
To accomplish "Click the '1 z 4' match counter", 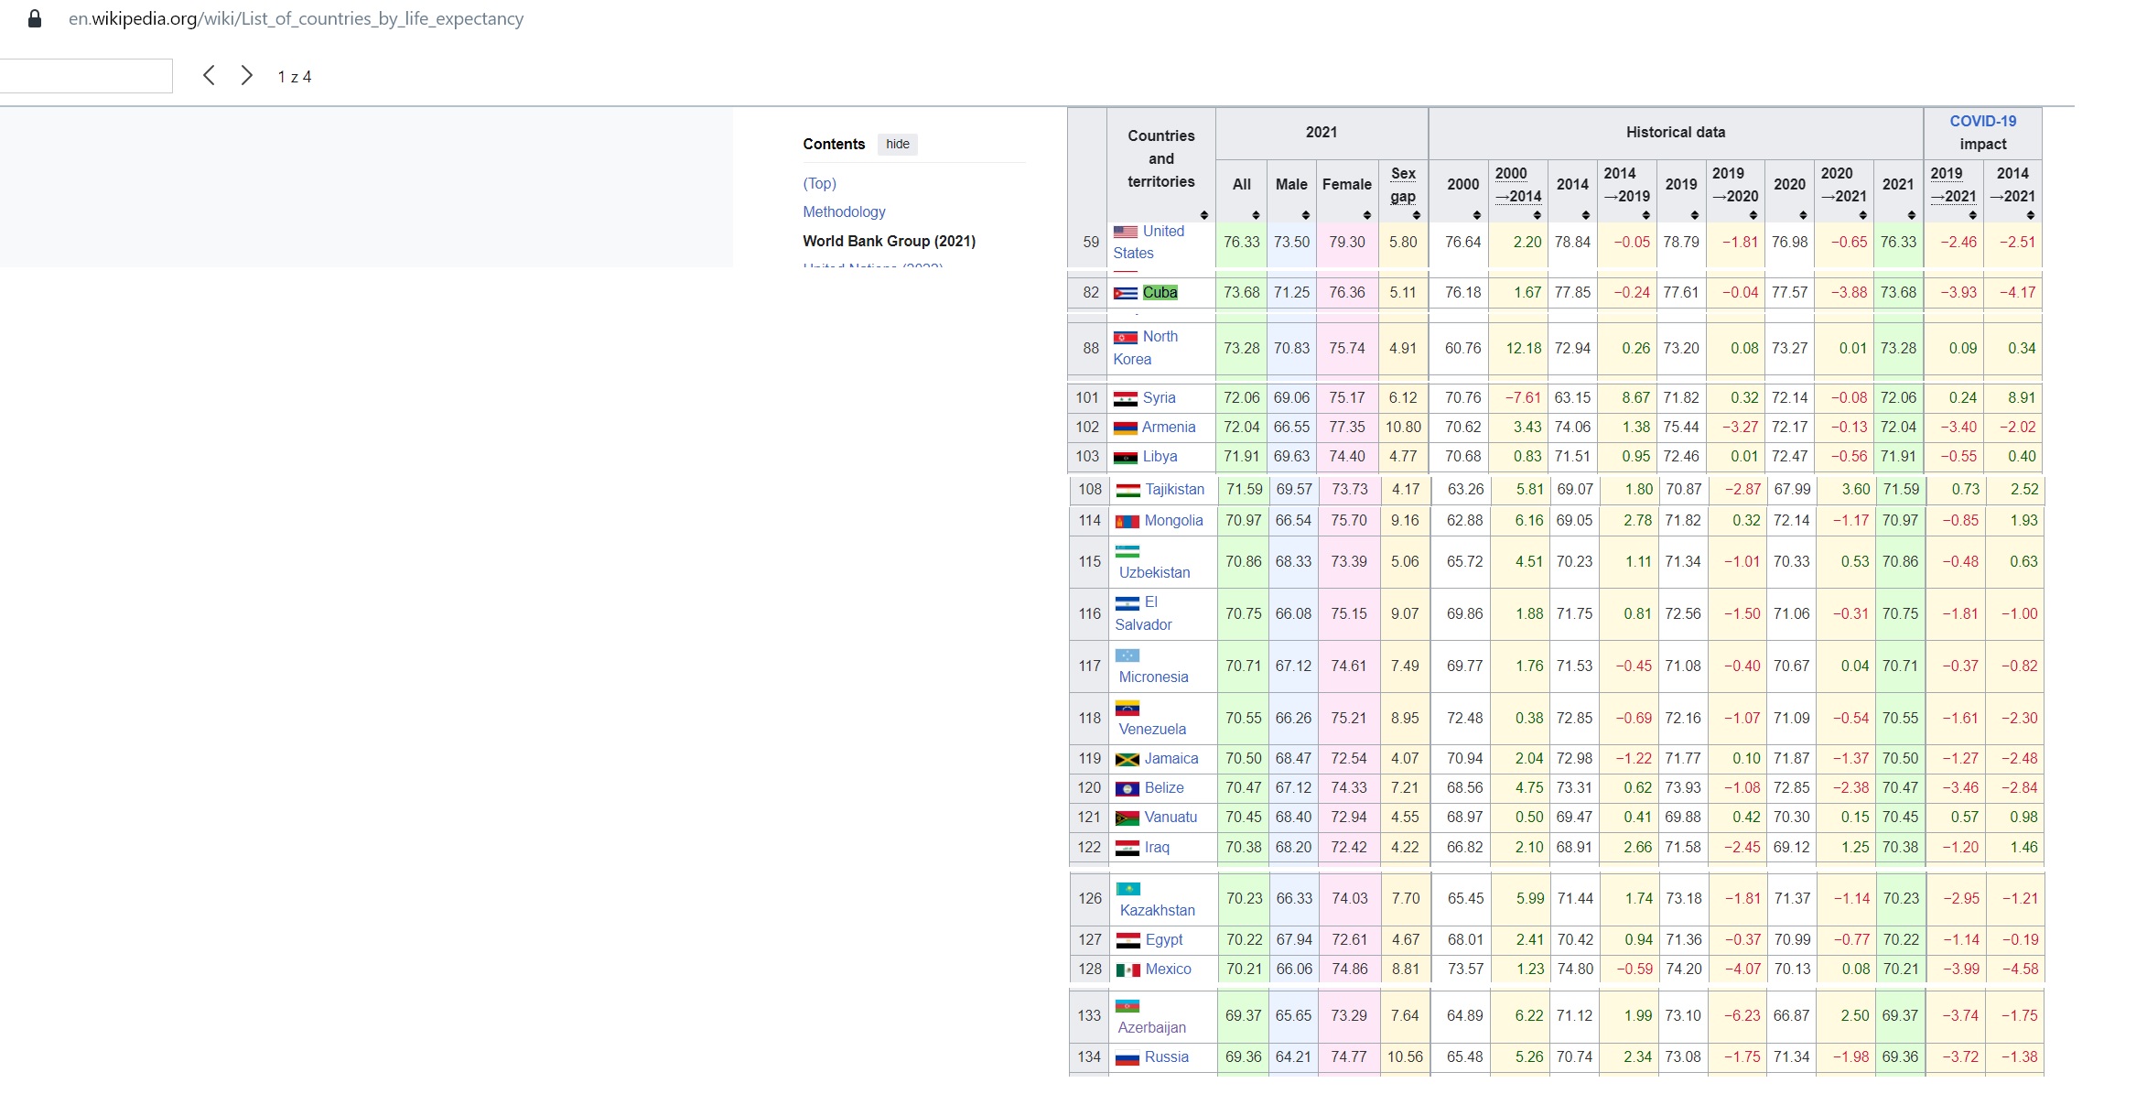I will (x=295, y=77).
